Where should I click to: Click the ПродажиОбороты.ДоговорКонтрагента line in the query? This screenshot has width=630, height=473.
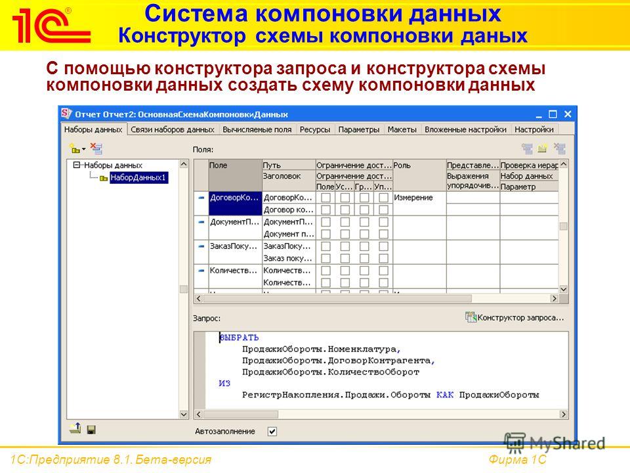pyautogui.click(x=339, y=361)
